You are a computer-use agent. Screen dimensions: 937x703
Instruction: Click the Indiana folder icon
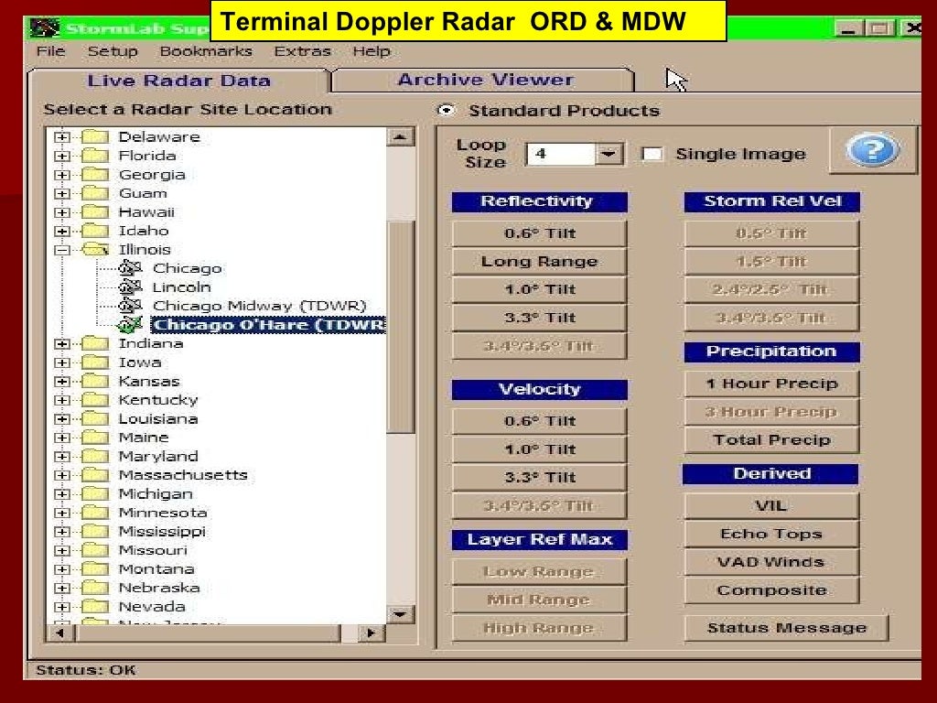click(x=95, y=343)
